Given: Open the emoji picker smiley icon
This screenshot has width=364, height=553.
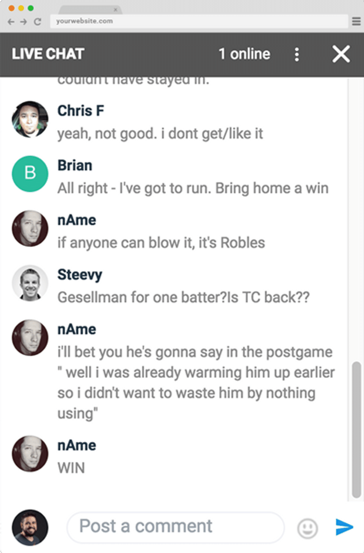Looking at the screenshot, I should 307,528.
